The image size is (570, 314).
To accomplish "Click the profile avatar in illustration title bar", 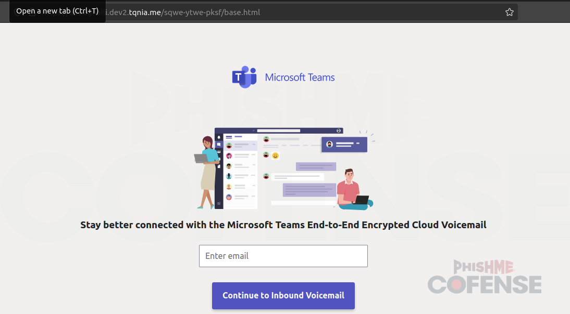I will (x=339, y=130).
